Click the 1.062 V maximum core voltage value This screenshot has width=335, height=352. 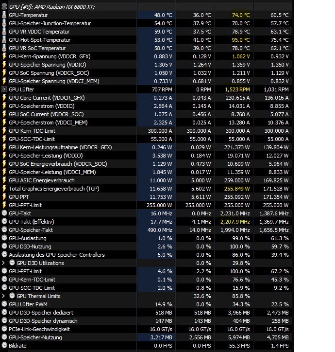click(241, 56)
